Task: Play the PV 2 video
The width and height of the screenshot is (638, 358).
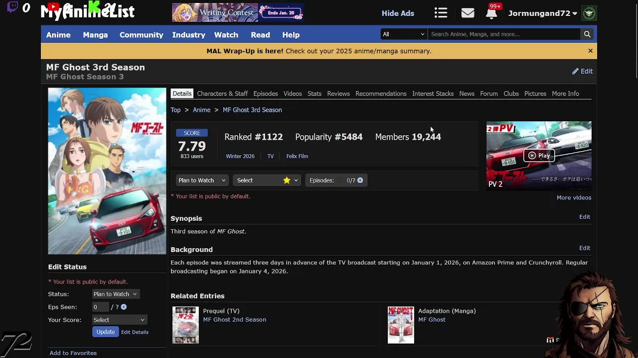Action: pos(539,156)
